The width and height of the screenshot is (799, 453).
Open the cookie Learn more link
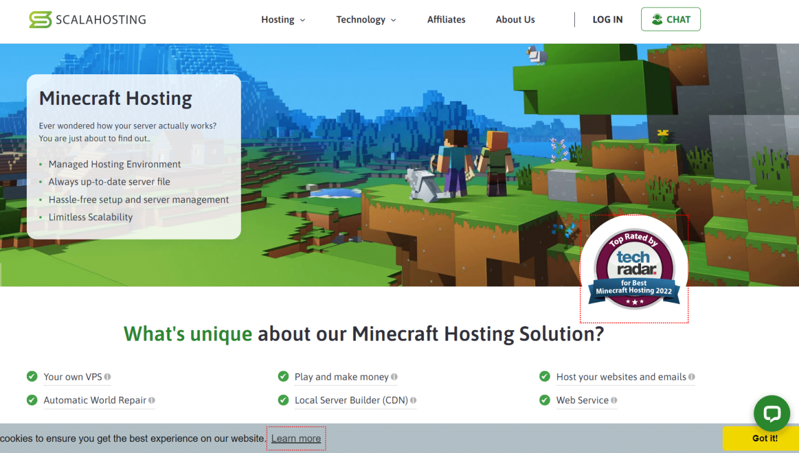pyautogui.click(x=296, y=439)
